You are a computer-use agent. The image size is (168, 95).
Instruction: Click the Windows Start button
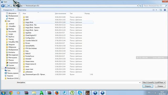(x=3, y=93)
